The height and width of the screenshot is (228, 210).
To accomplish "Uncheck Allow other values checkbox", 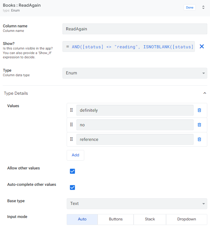I will click(x=72, y=171).
